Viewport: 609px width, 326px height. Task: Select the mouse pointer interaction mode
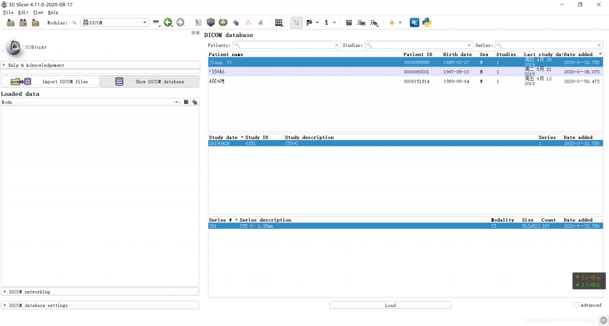click(x=296, y=22)
